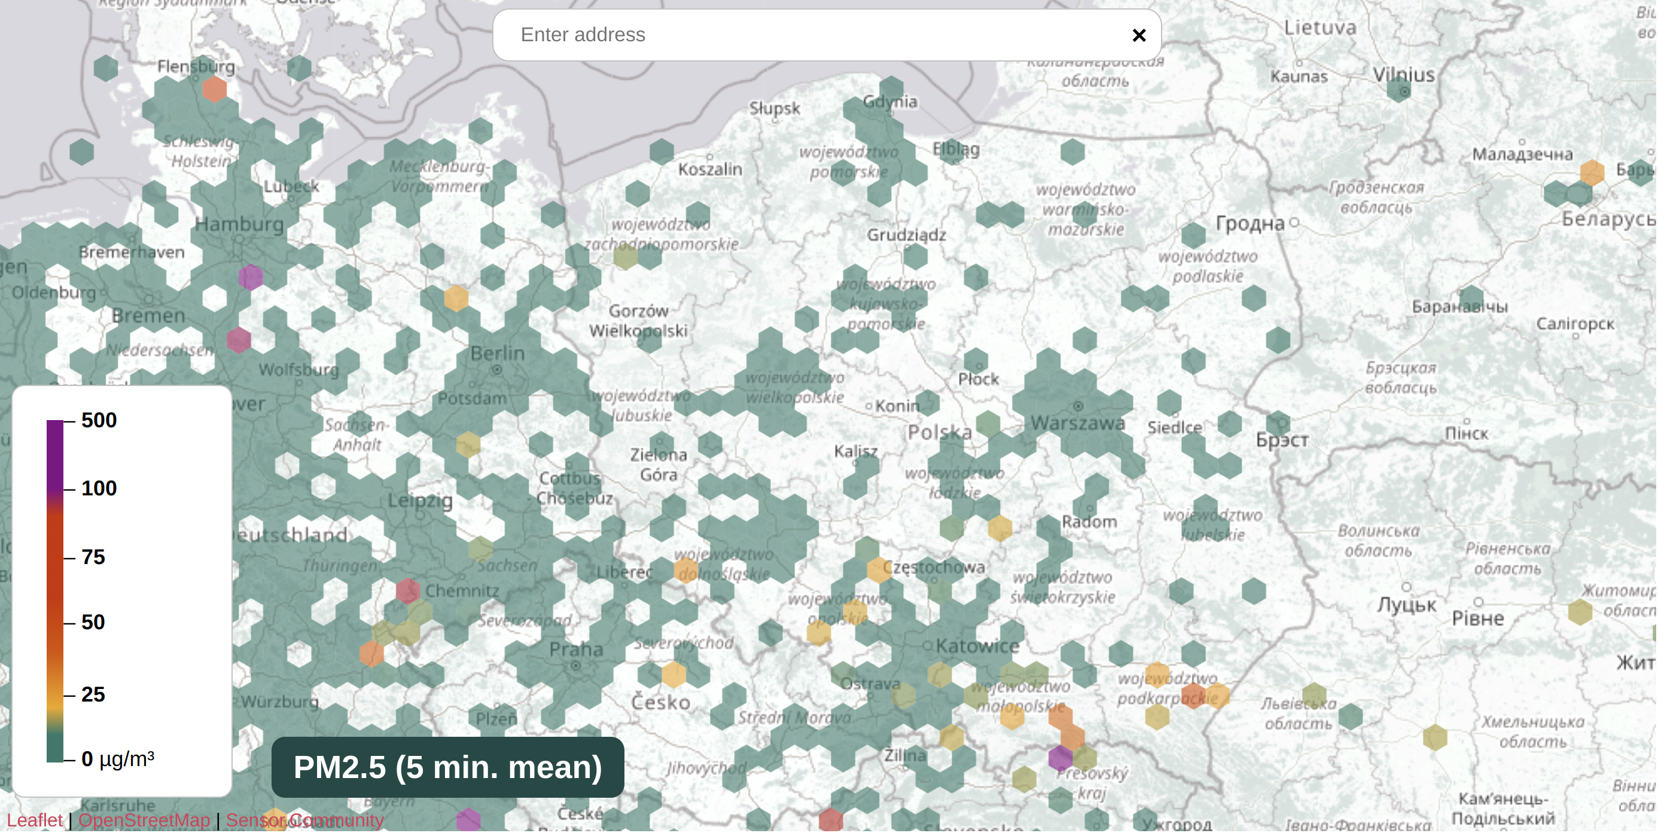Click the yellow hexagon next to Częstochowa
This screenshot has height=833, width=1658.
[879, 571]
